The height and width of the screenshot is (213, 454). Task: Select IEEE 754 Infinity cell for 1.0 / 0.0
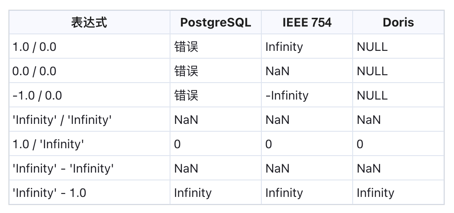tap(284, 47)
